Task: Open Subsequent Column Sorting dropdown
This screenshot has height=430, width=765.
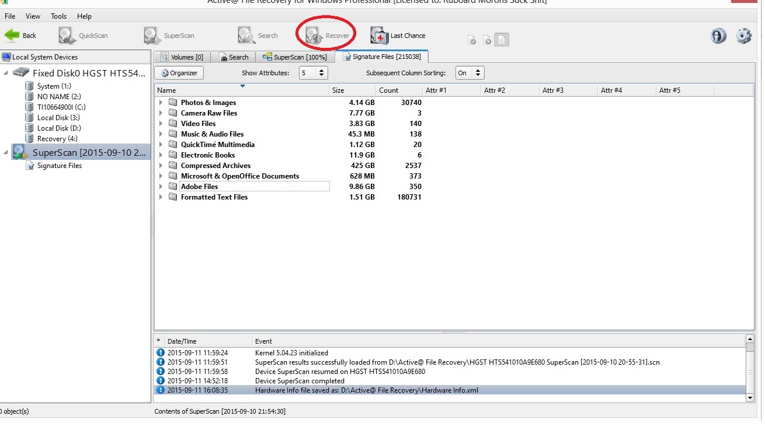Action: point(470,73)
